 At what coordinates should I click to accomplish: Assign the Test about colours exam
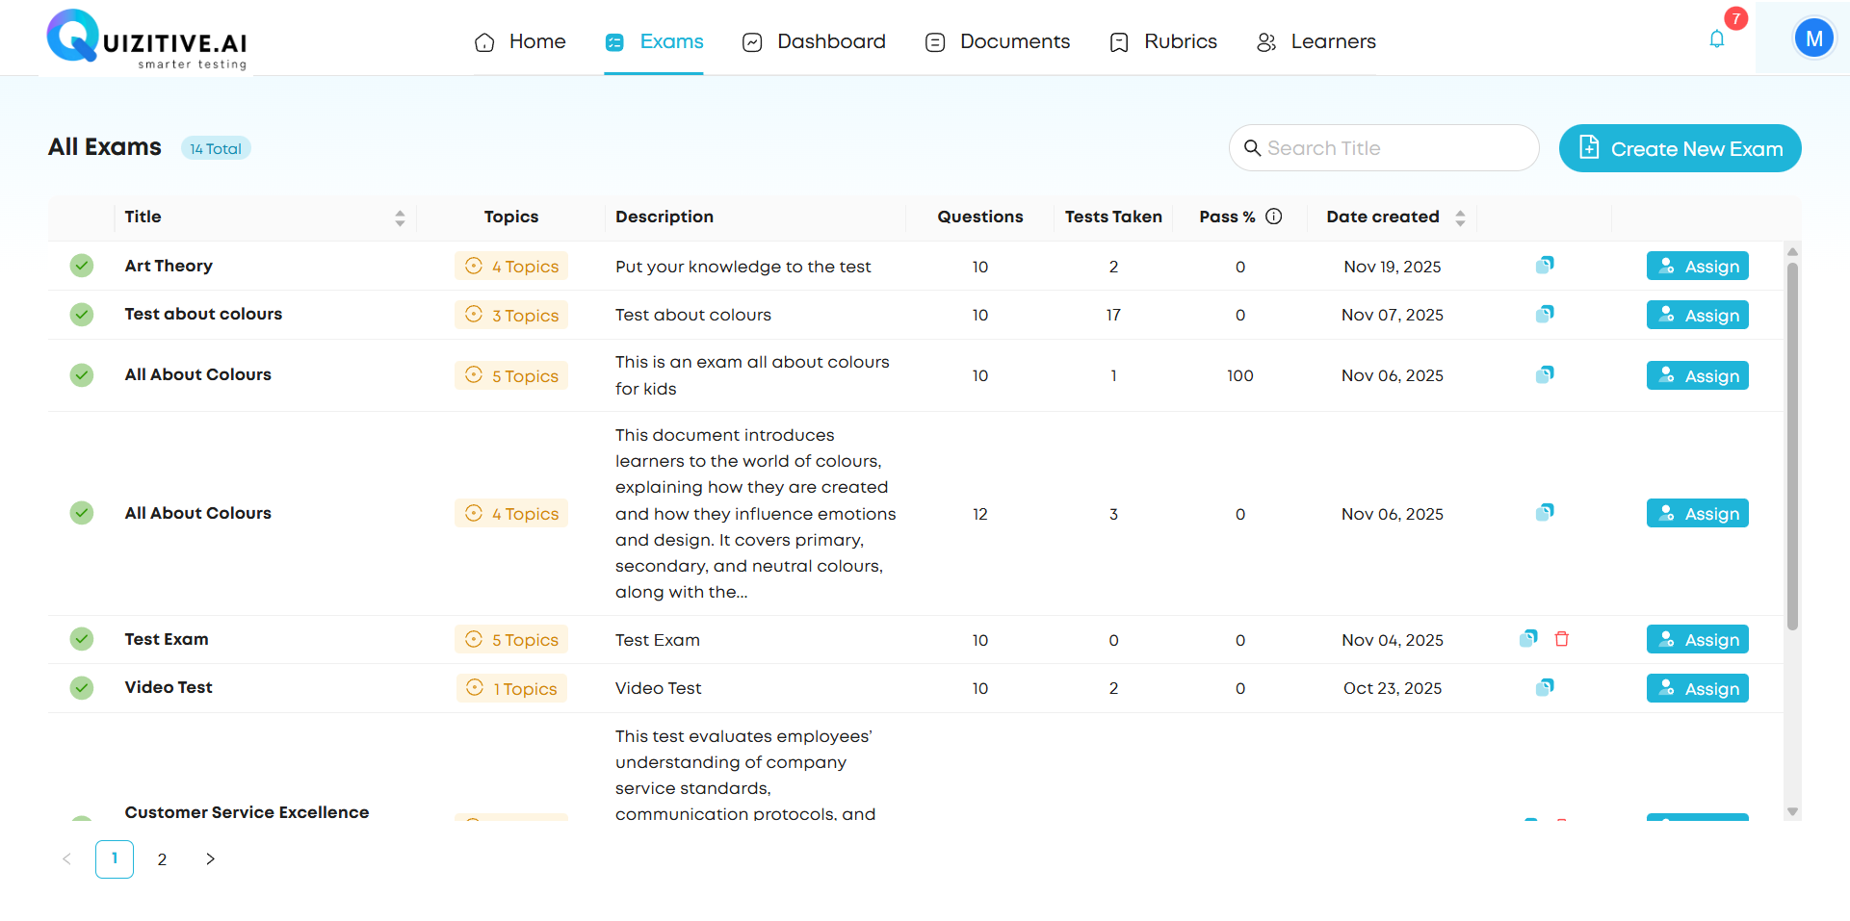pyautogui.click(x=1698, y=316)
